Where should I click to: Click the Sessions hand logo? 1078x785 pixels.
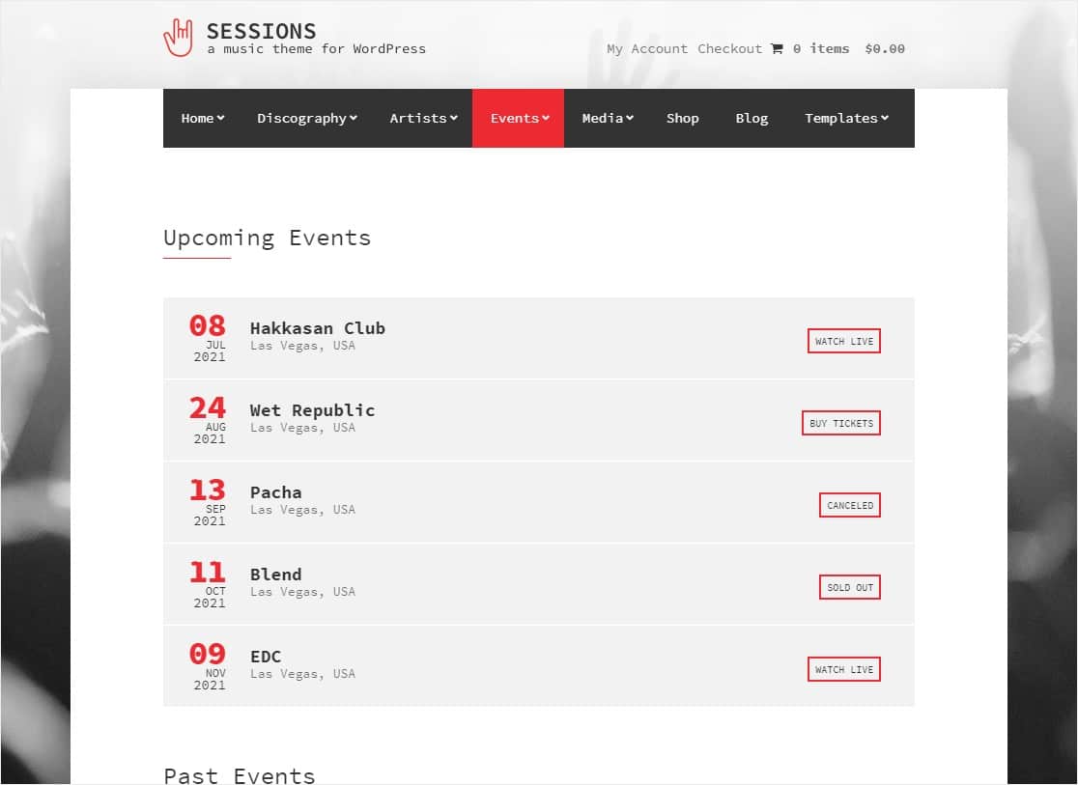click(179, 37)
